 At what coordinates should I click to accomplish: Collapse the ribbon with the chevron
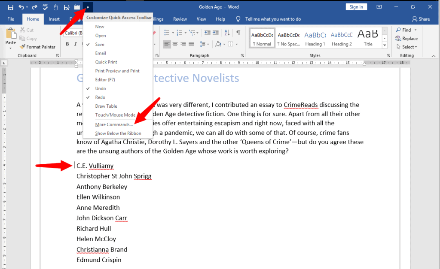tap(434, 56)
